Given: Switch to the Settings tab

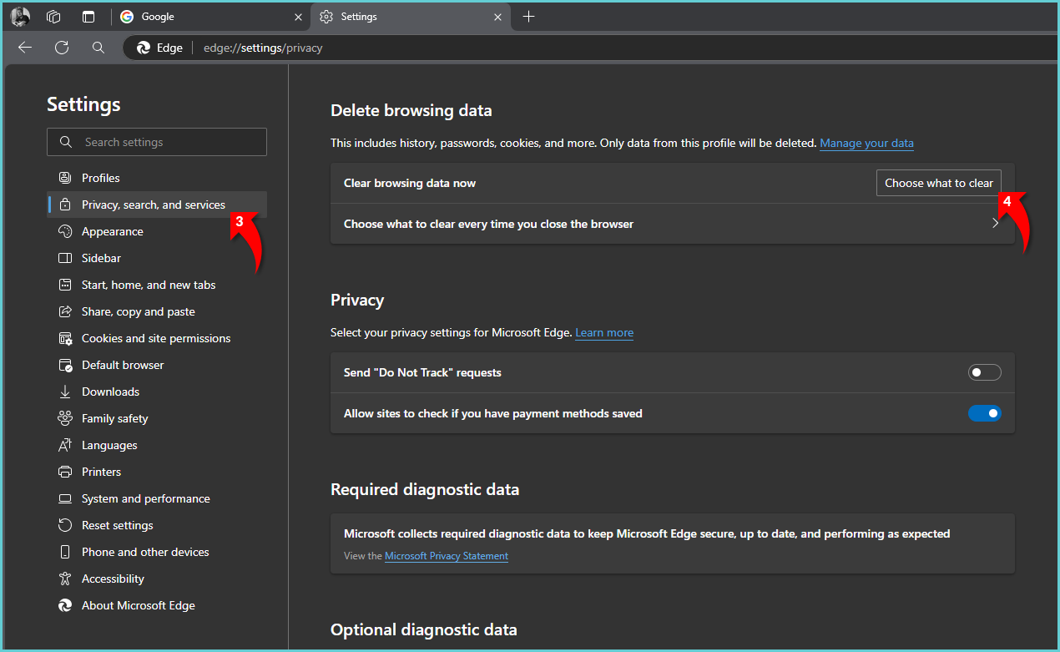Looking at the screenshot, I should tap(410, 17).
